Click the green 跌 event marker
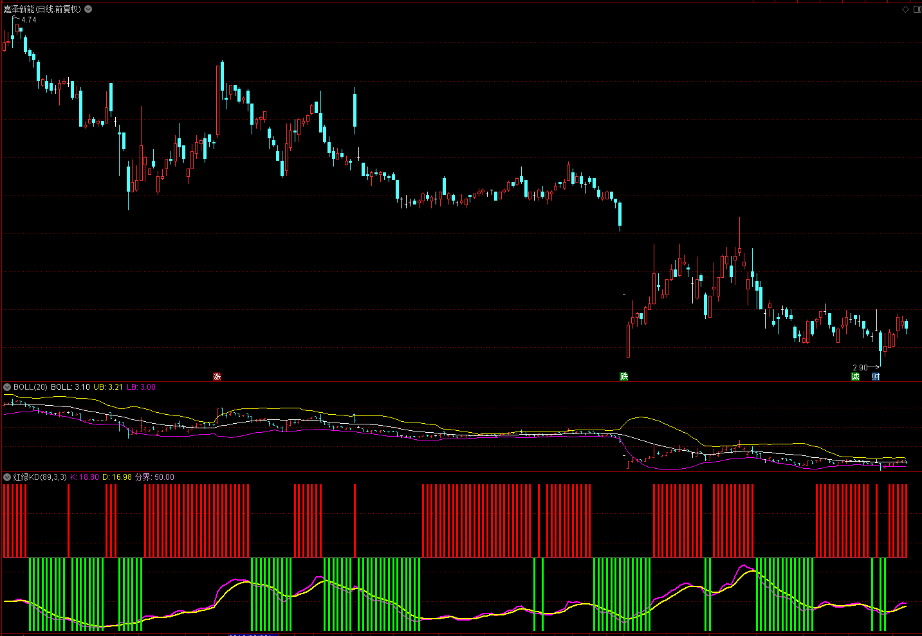 click(x=623, y=377)
